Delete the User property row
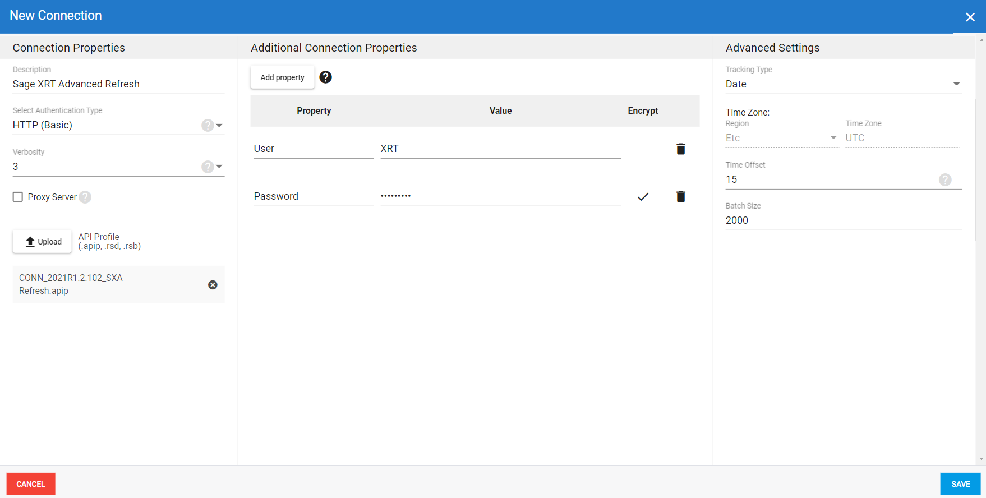This screenshot has height=498, width=986. click(680, 149)
